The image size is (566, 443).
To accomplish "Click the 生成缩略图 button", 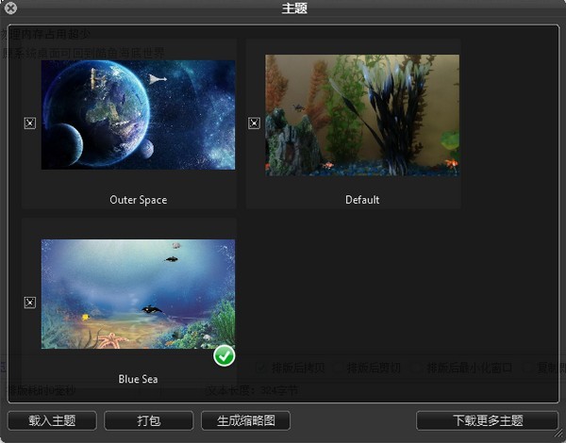I will [x=246, y=420].
